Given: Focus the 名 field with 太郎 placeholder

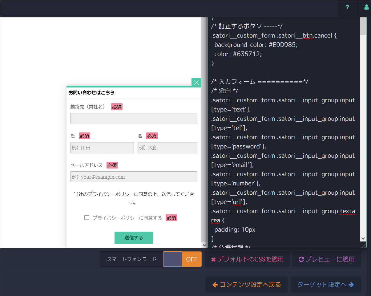Looking at the screenshot, I should pos(167,148).
